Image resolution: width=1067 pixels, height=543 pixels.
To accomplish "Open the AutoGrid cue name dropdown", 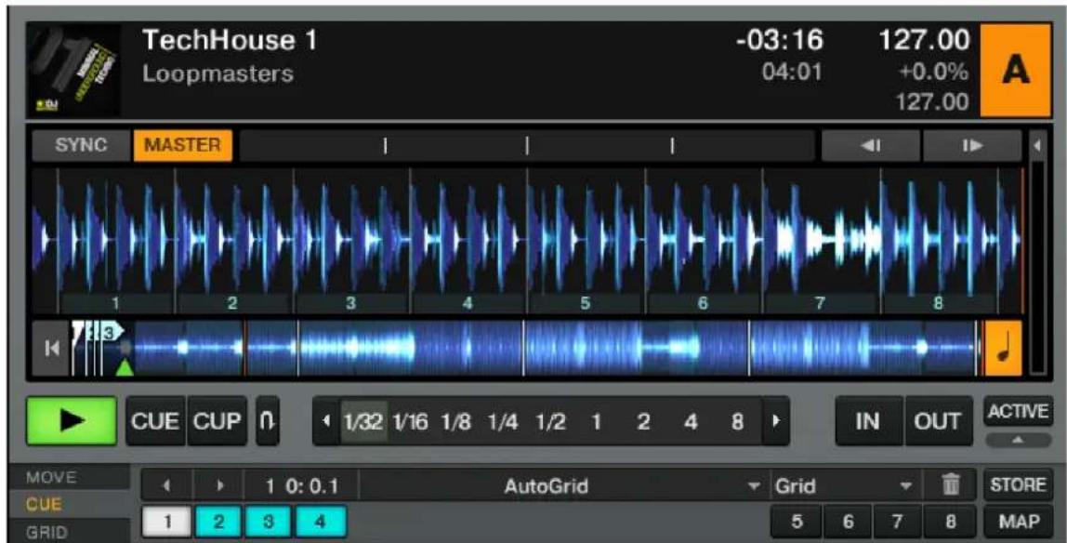I will point(563,486).
